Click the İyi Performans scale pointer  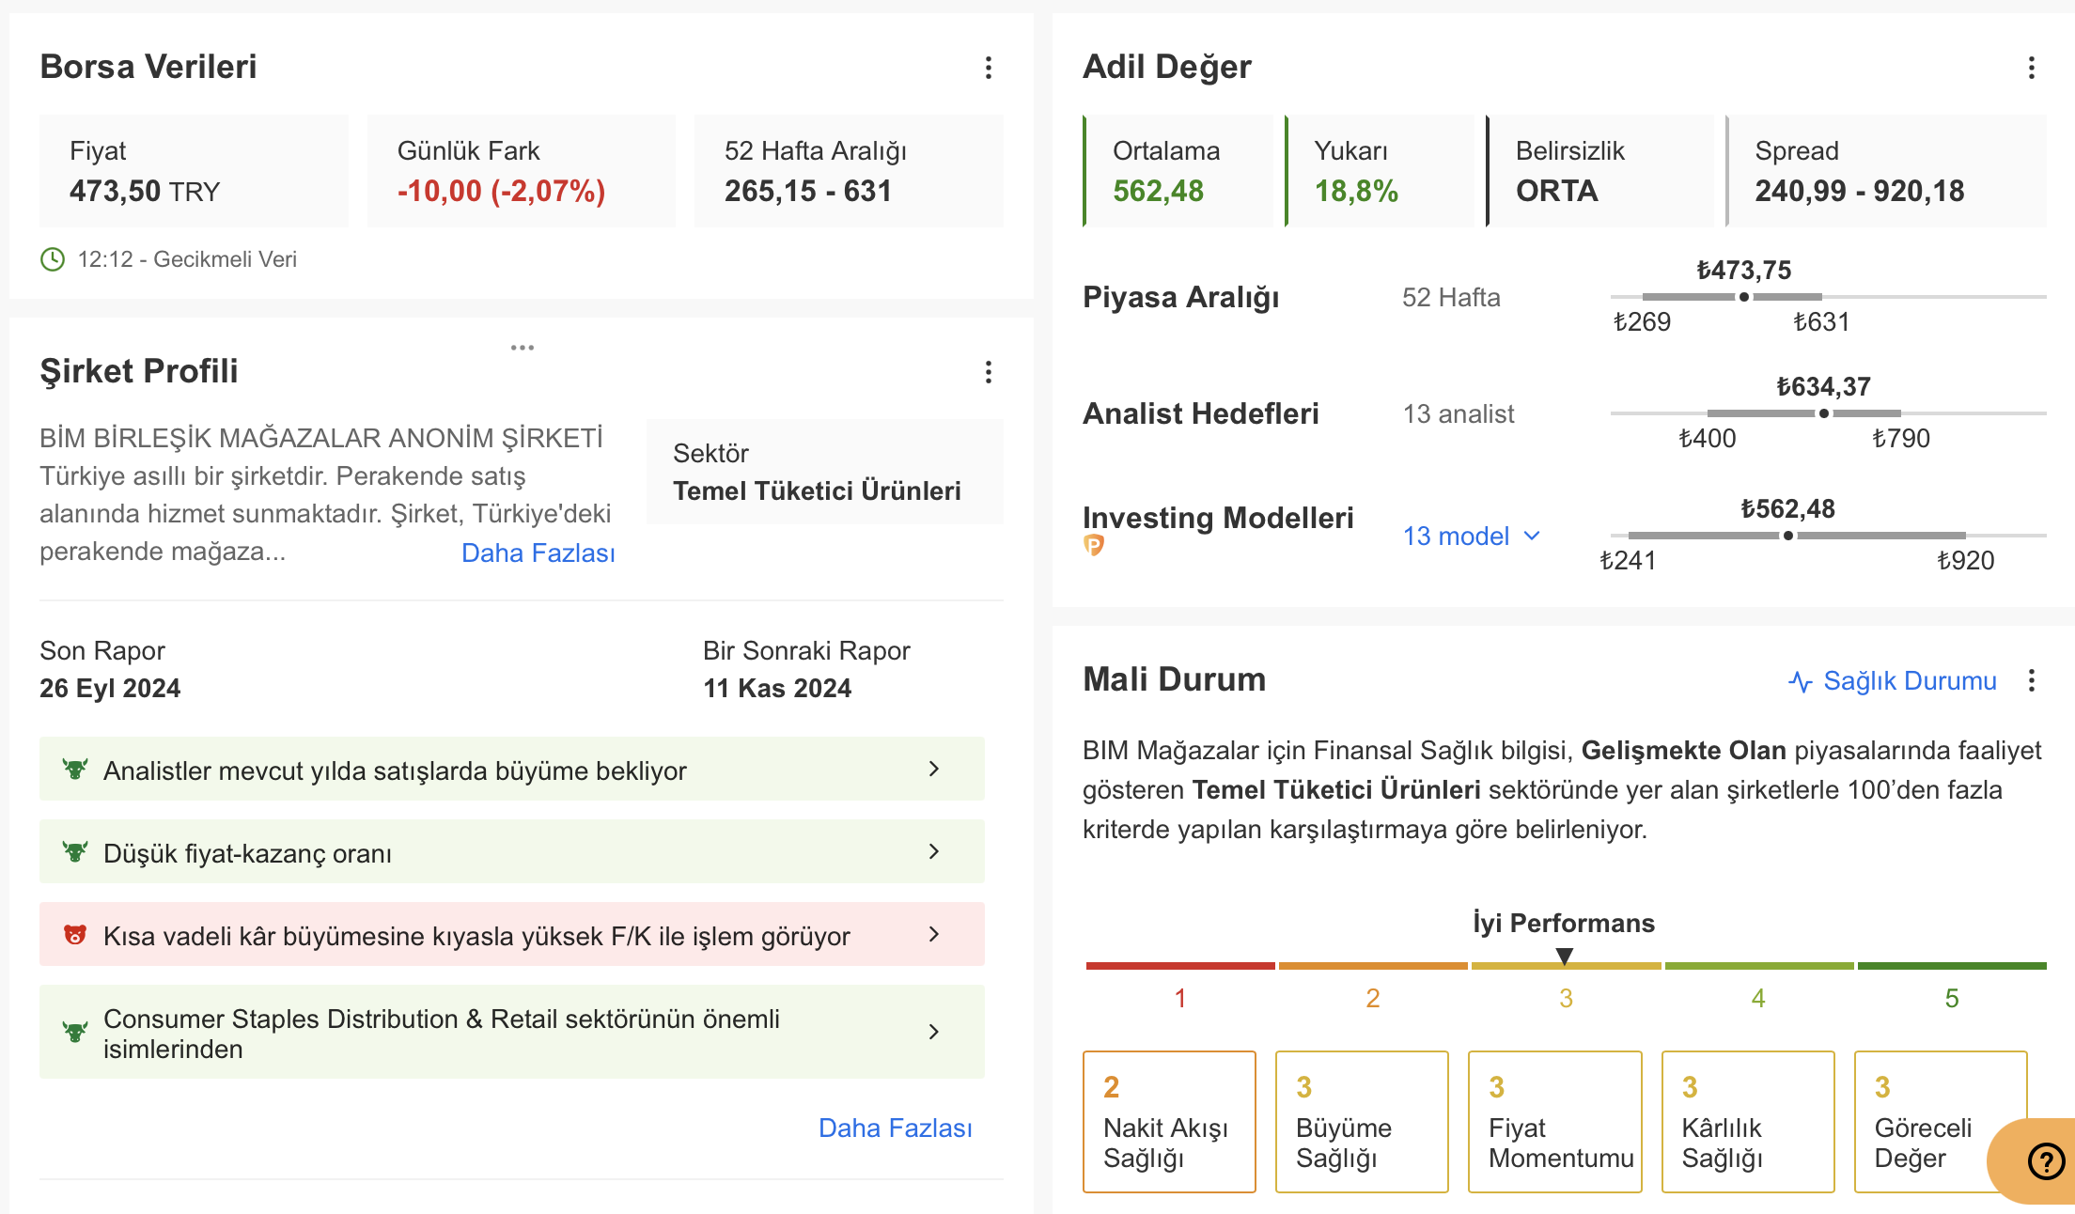pyautogui.click(x=1565, y=957)
